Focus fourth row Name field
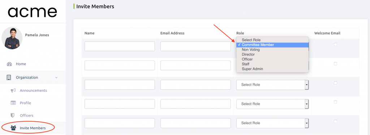Screen dimensions: 370x135 pyautogui.click(x=120, y=104)
